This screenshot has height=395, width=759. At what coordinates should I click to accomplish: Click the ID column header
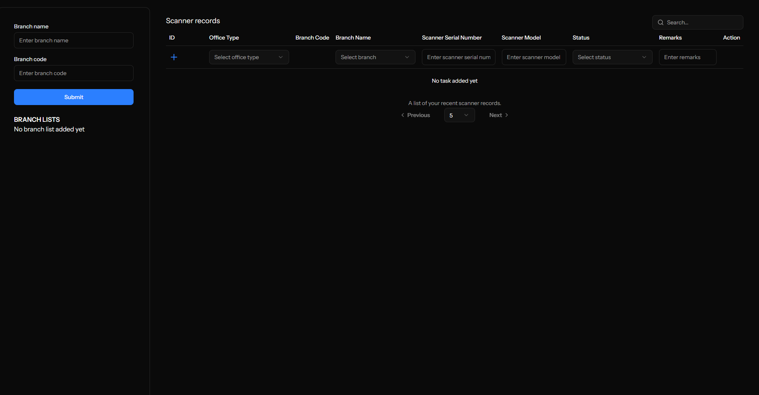click(172, 38)
